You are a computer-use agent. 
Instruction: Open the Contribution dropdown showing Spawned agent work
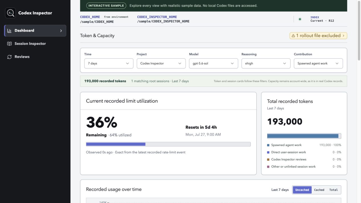pos(318,63)
